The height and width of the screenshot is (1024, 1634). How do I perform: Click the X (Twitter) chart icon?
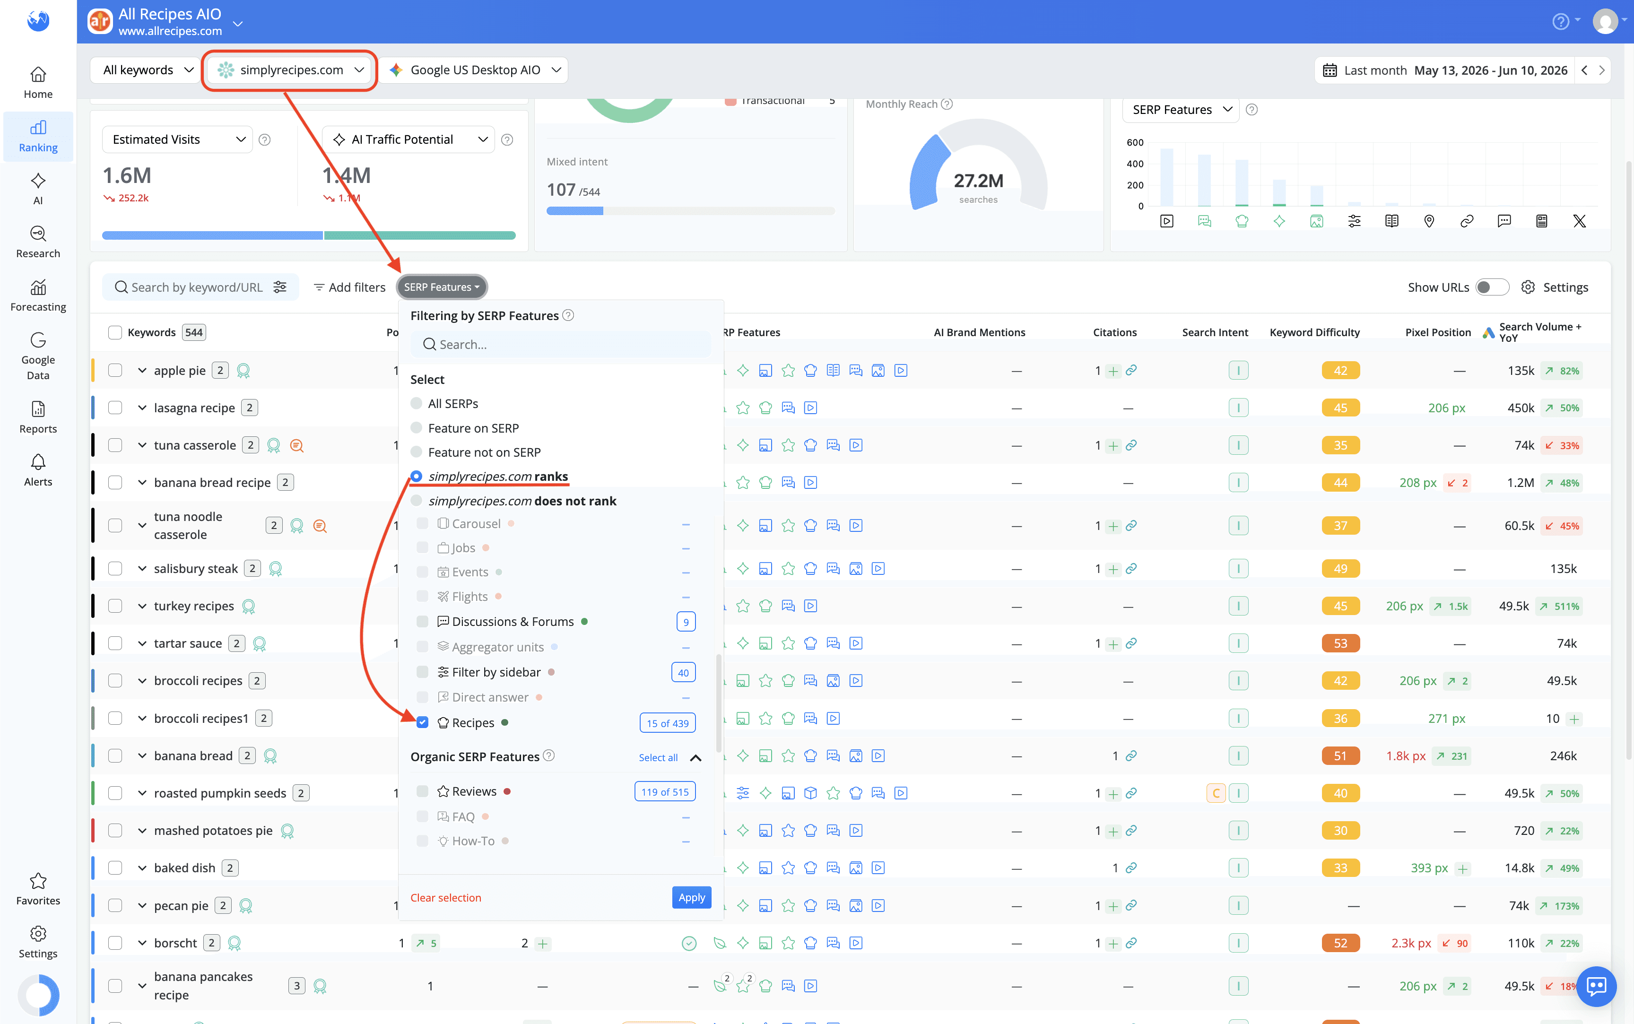[1579, 221]
